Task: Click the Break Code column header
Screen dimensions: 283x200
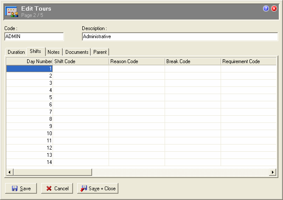Action: (193, 61)
